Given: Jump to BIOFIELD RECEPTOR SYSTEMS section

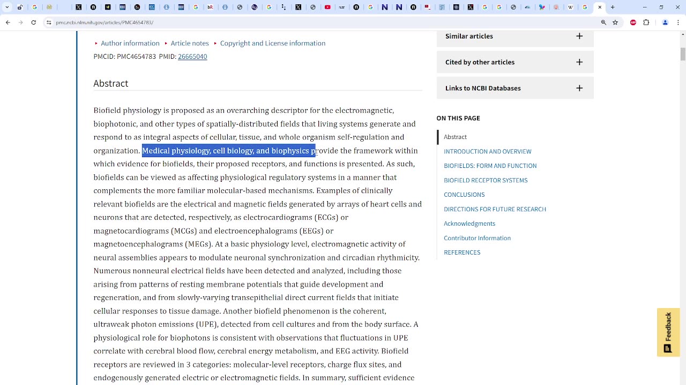Looking at the screenshot, I should (x=486, y=180).
